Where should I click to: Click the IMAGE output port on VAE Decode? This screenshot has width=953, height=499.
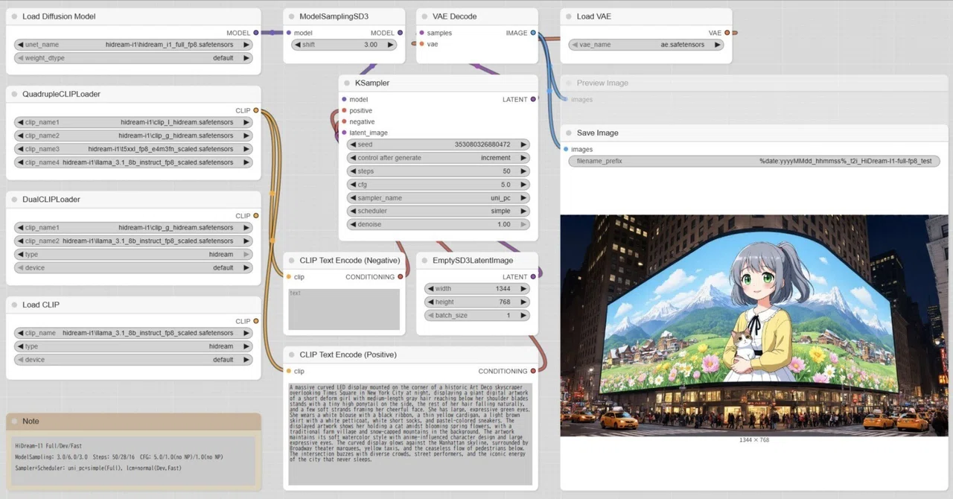pyautogui.click(x=533, y=33)
